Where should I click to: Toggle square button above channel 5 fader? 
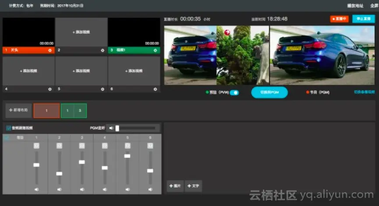128,146
